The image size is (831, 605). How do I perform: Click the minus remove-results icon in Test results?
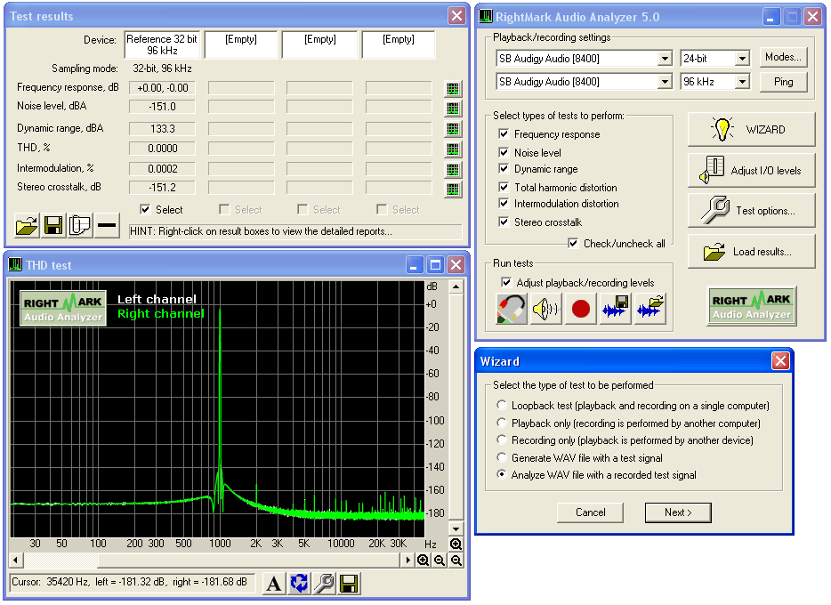click(x=107, y=226)
